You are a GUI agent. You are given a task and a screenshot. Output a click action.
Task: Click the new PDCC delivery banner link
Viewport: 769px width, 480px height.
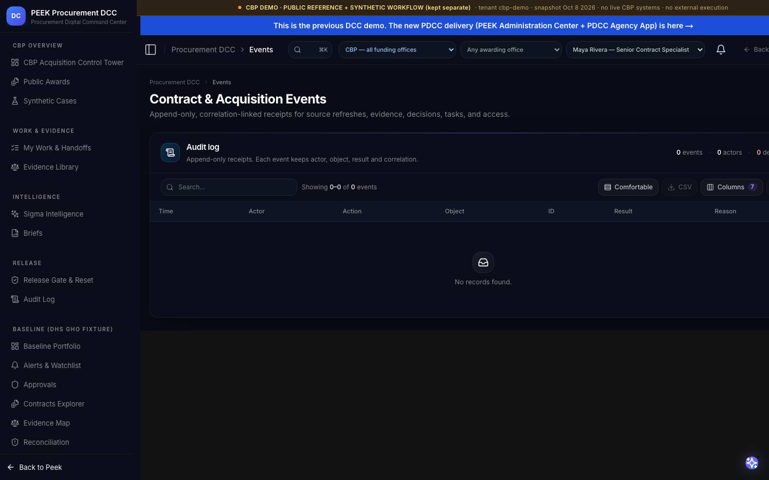483,26
